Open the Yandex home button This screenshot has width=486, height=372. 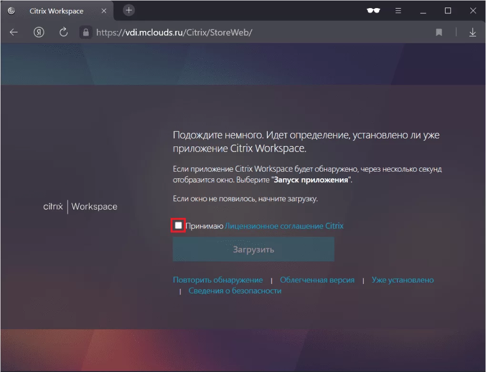click(39, 32)
